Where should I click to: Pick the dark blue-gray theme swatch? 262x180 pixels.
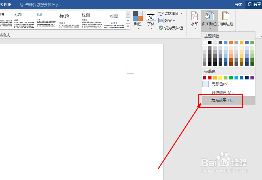tap(221, 43)
